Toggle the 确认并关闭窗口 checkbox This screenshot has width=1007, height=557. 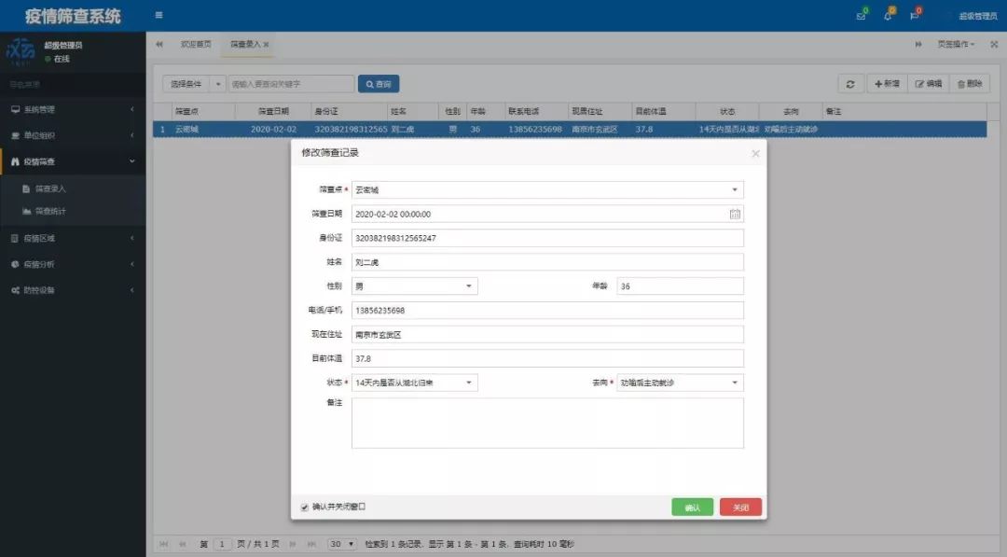pos(305,508)
